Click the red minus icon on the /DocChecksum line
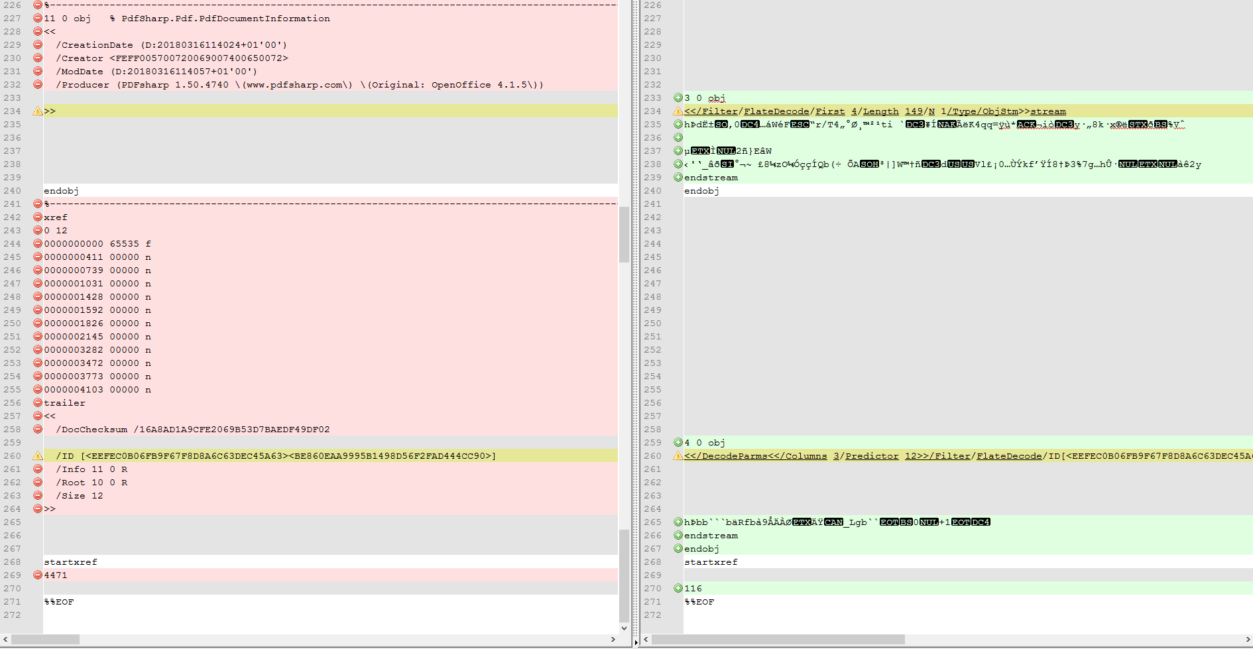 (38, 429)
